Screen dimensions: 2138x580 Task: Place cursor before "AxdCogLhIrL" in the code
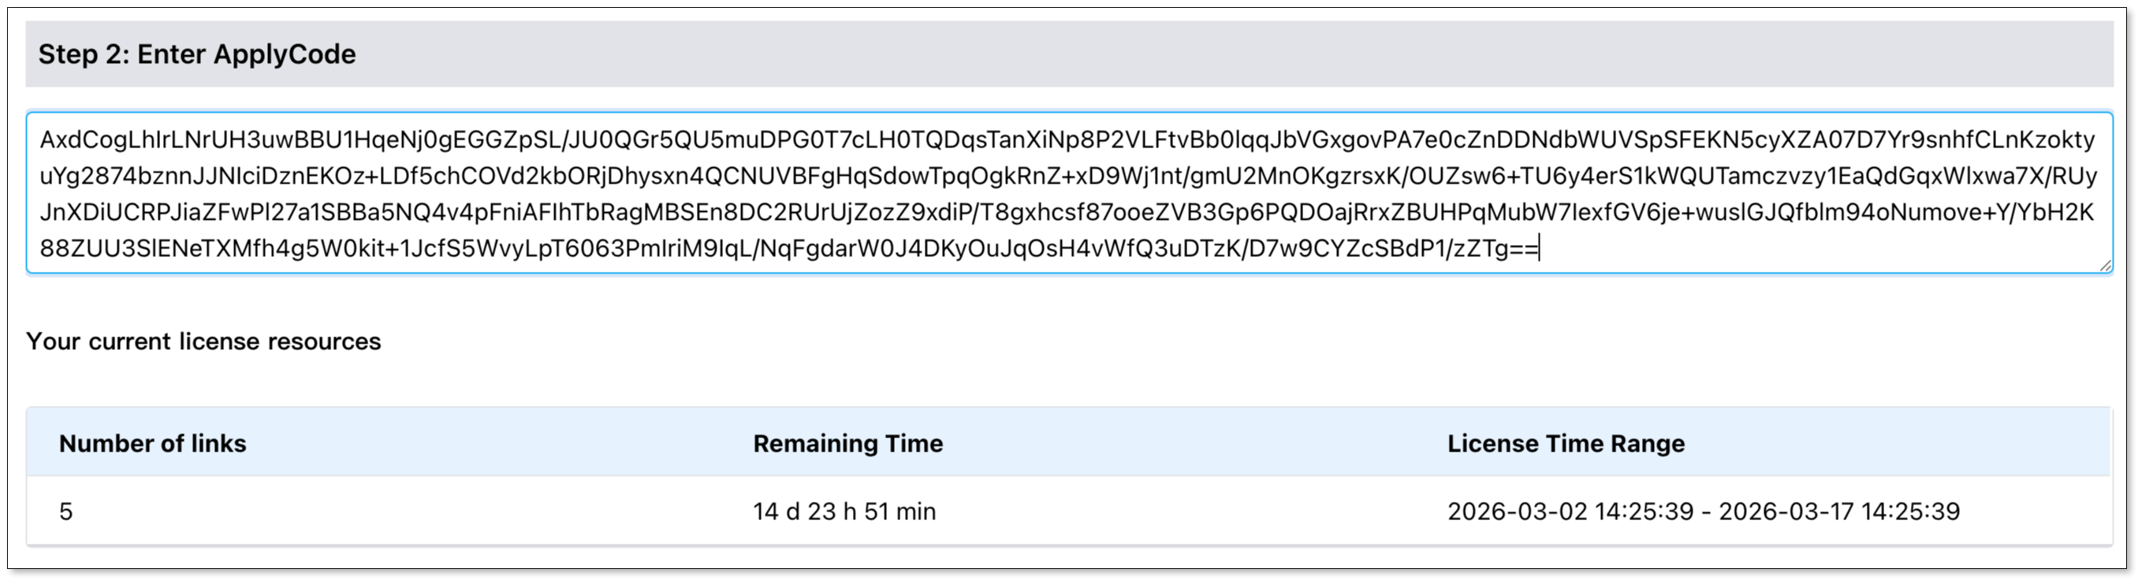tap(41, 139)
